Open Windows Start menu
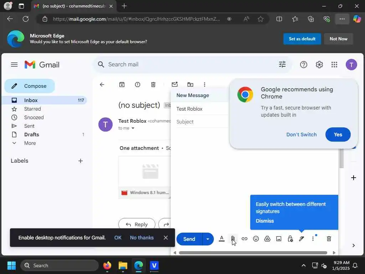Image resolution: width=365 pixels, height=274 pixels. (x=11, y=265)
